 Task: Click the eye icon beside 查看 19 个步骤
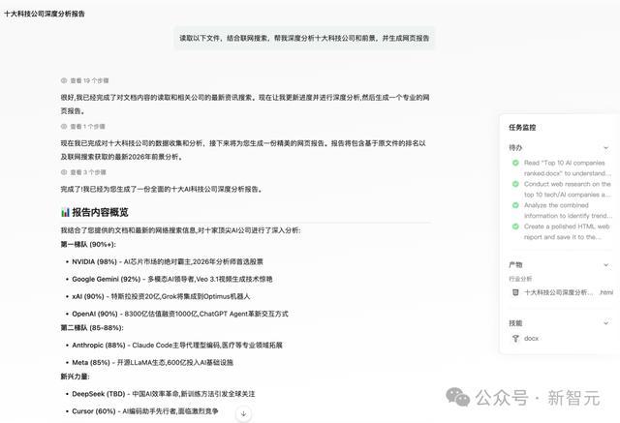pyautogui.click(x=64, y=81)
